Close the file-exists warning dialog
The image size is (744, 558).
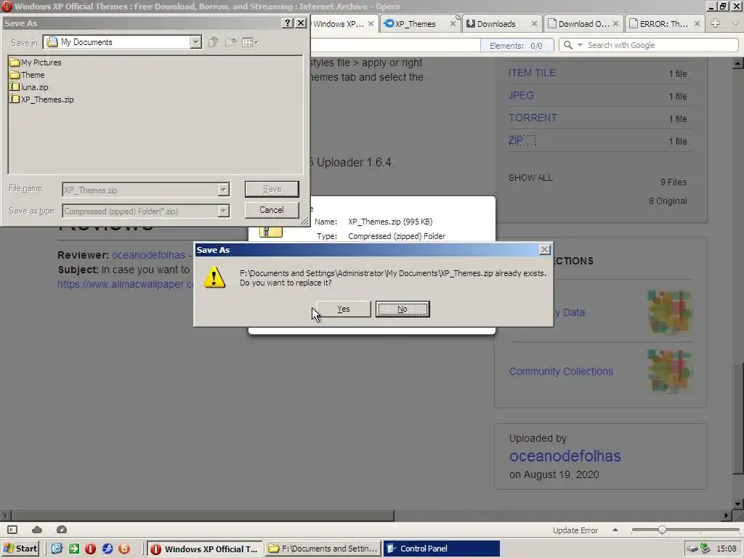point(545,250)
